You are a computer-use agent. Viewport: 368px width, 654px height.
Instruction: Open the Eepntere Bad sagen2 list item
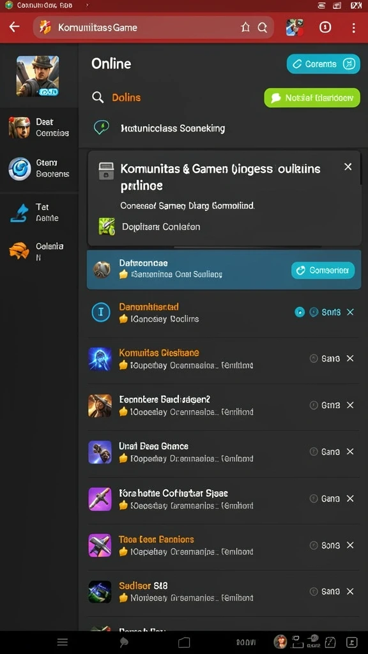click(223, 406)
